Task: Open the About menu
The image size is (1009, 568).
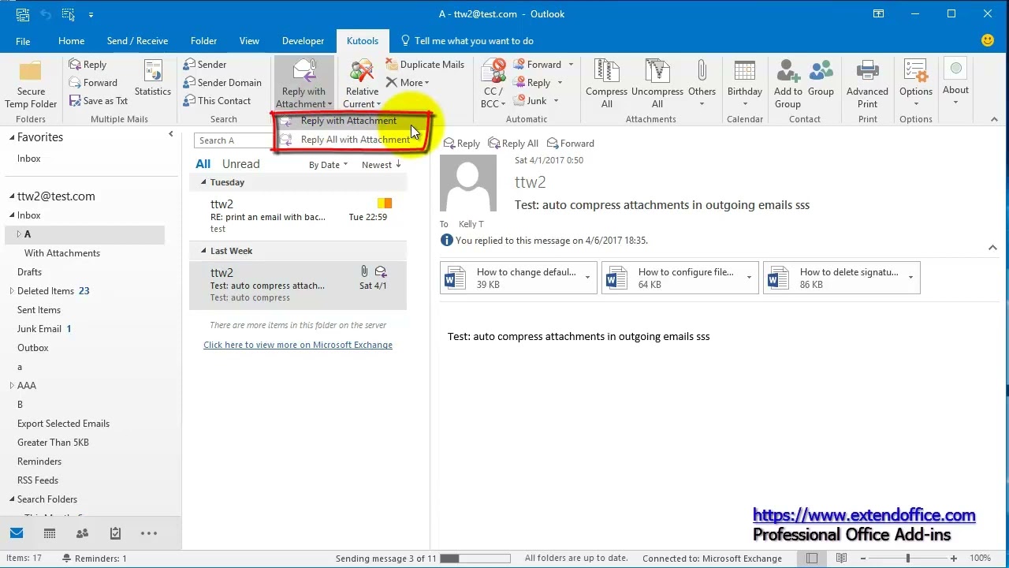Action: pos(955,82)
